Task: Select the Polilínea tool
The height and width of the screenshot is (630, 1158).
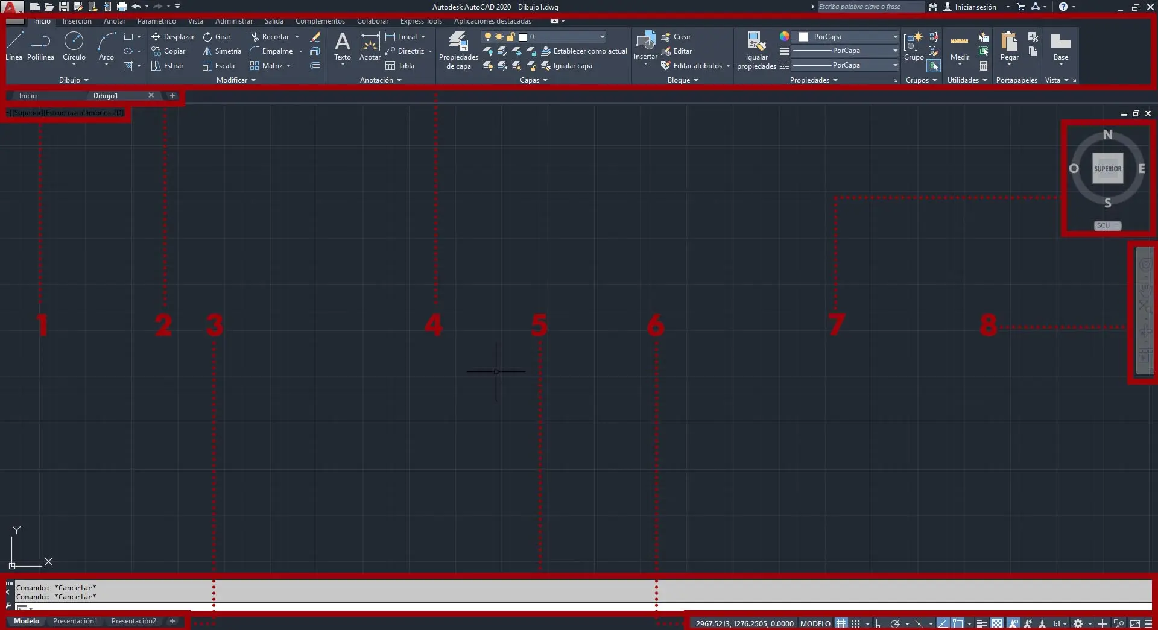Action: pos(40,47)
